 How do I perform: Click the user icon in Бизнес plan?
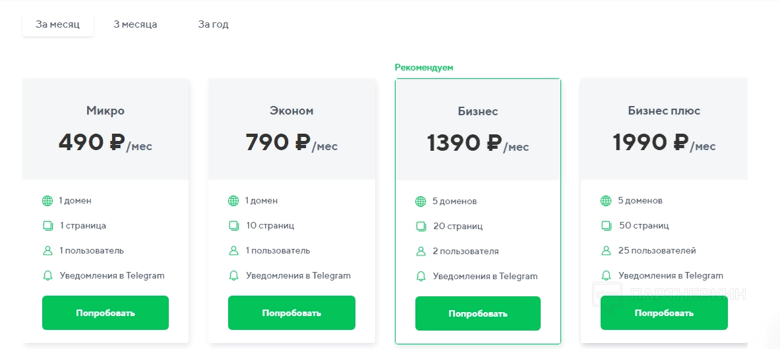coord(421,251)
